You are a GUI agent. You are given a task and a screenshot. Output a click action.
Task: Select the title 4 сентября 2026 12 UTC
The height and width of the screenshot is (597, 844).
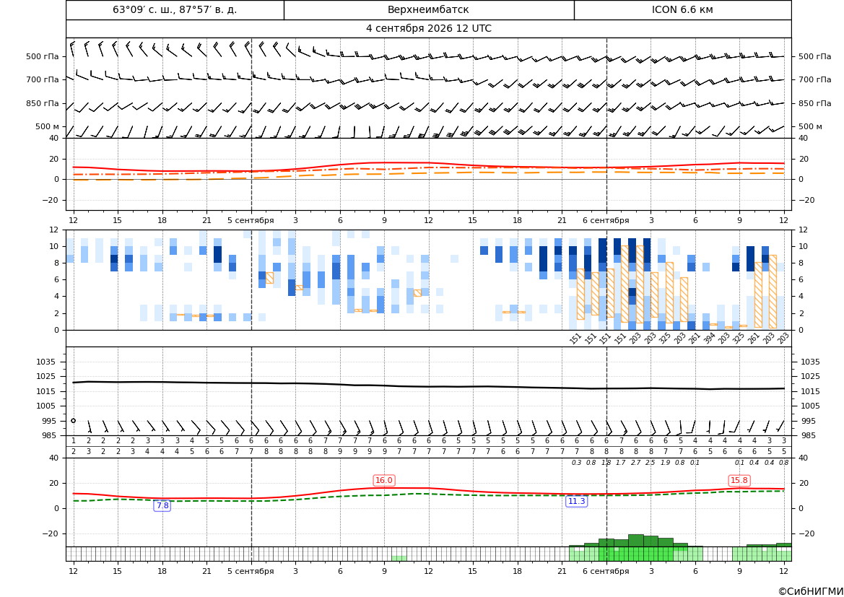click(x=428, y=29)
